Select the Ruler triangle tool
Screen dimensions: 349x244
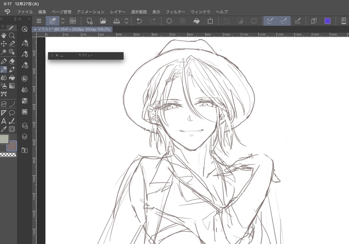[x=4, y=113]
